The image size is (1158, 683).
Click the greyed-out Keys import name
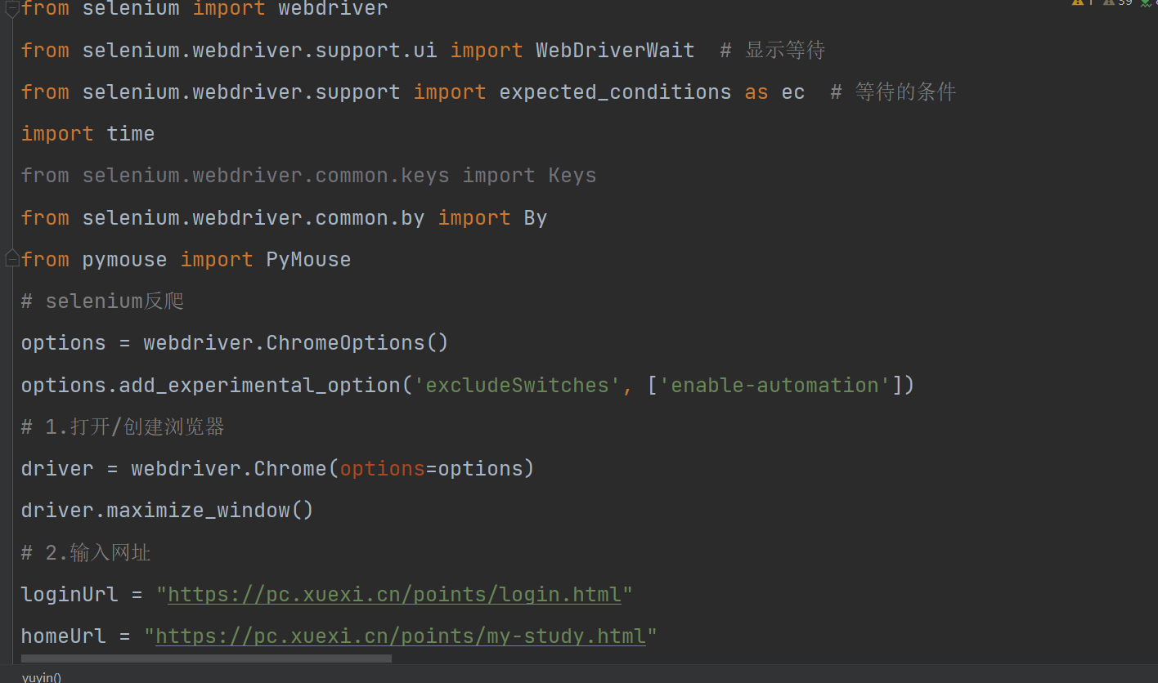(x=572, y=176)
